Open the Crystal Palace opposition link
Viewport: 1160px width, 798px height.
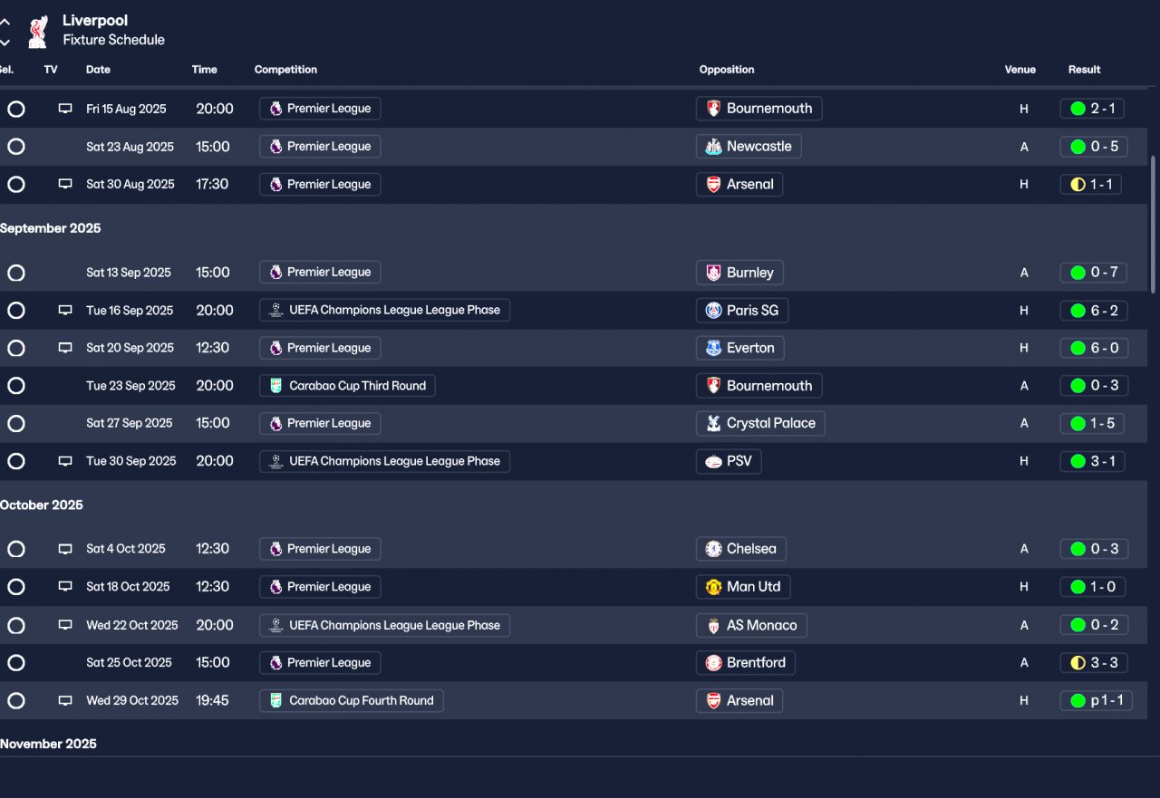click(x=770, y=423)
